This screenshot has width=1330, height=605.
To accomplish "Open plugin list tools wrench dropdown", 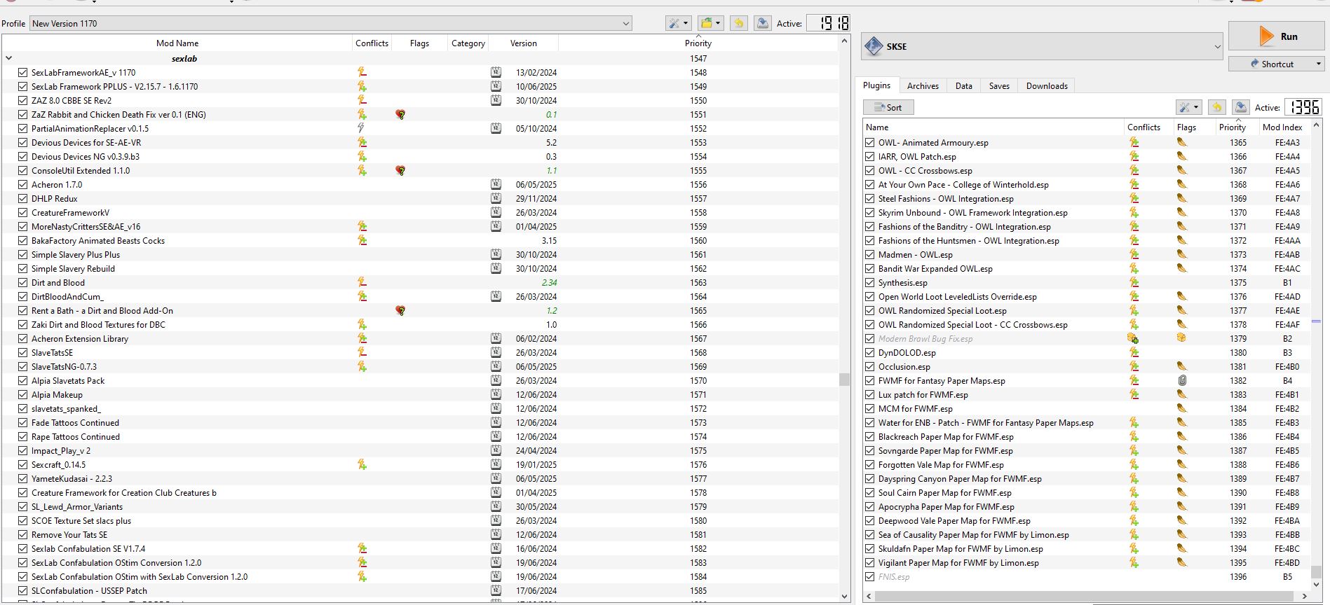I will coord(1188,107).
